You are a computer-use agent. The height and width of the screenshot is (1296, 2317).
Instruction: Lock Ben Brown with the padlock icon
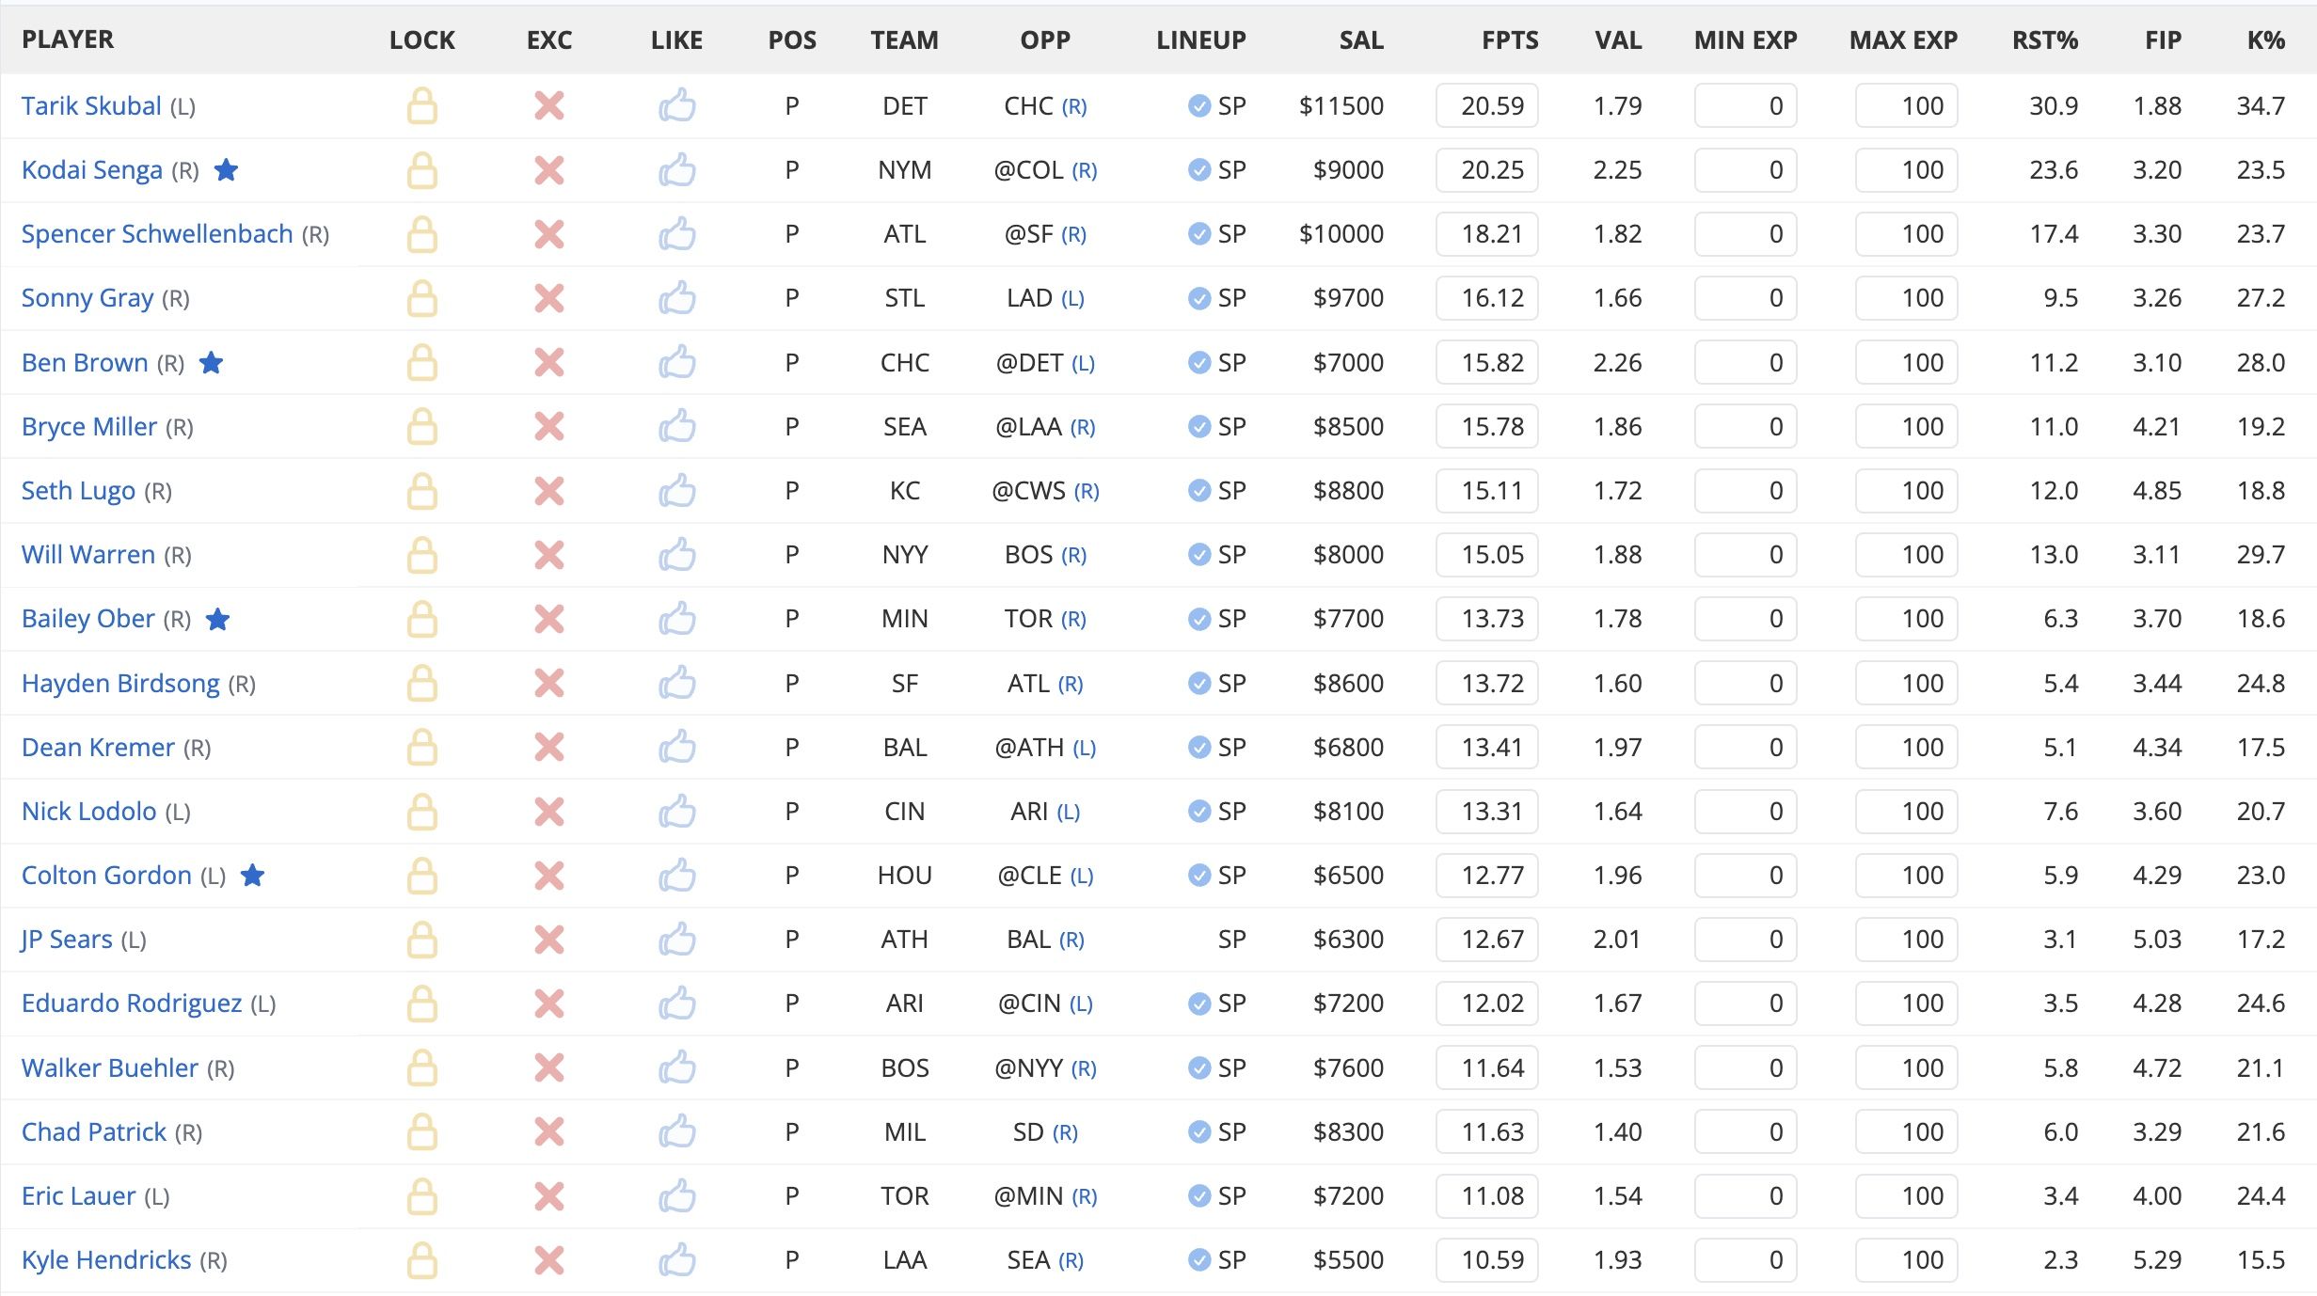[x=421, y=362]
